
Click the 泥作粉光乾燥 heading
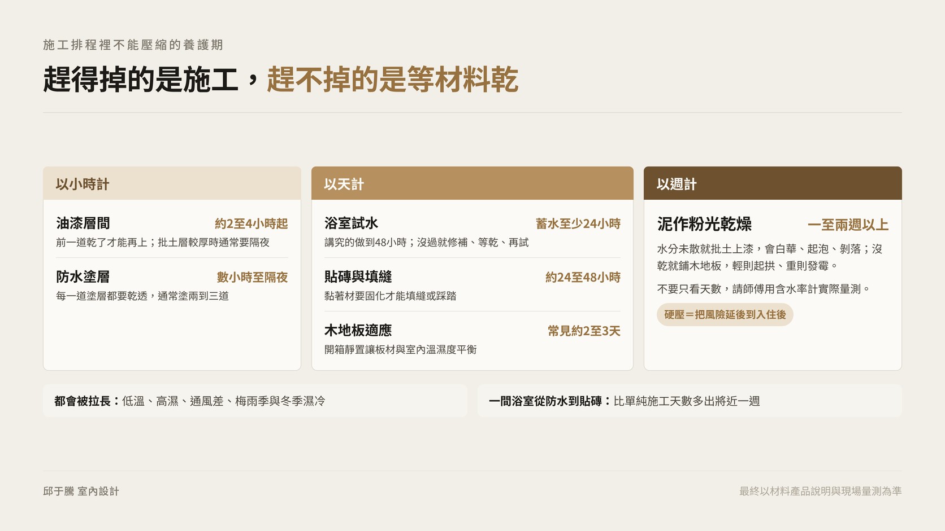coord(704,224)
